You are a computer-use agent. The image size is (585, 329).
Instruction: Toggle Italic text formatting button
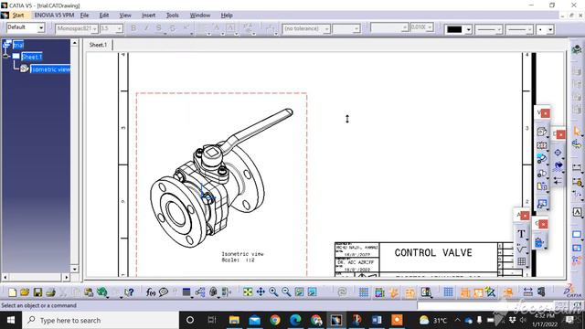coord(146,28)
